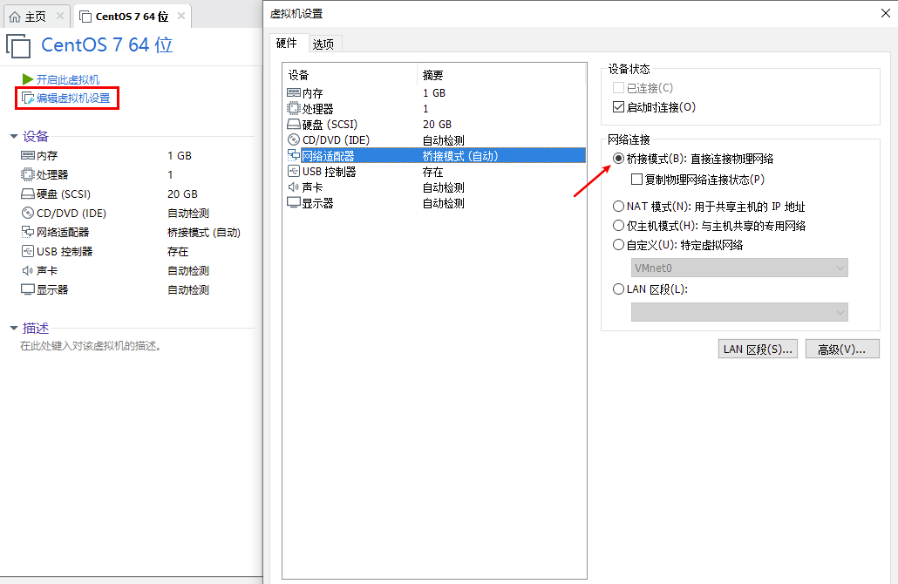Viewport: 898px width, 584px height.
Task: Click the 摘要 column header
Action: [501, 75]
